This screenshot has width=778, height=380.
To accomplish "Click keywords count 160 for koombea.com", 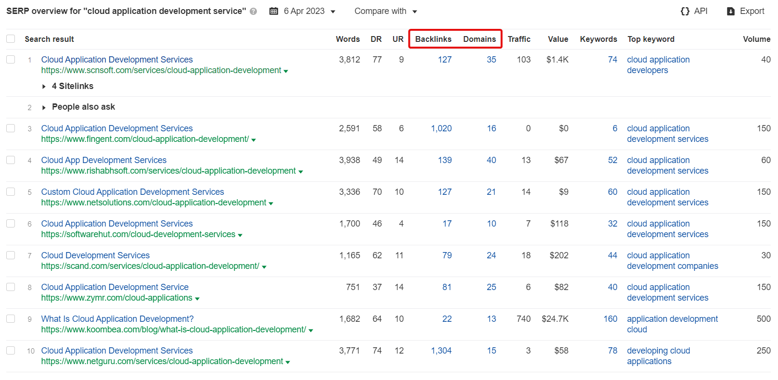I will [x=611, y=319].
